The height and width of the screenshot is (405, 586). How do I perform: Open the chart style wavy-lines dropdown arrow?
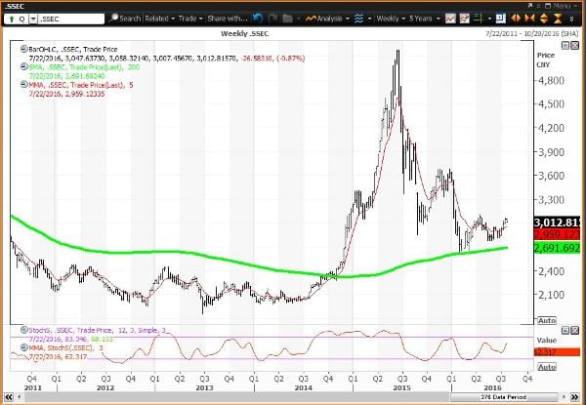click(369, 19)
